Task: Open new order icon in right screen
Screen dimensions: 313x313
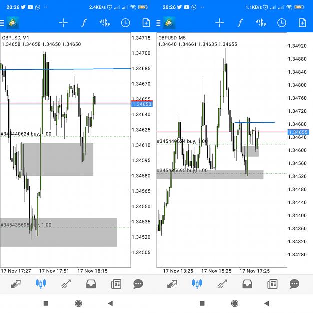Action: pyautogui.click(x=302, y=23)
